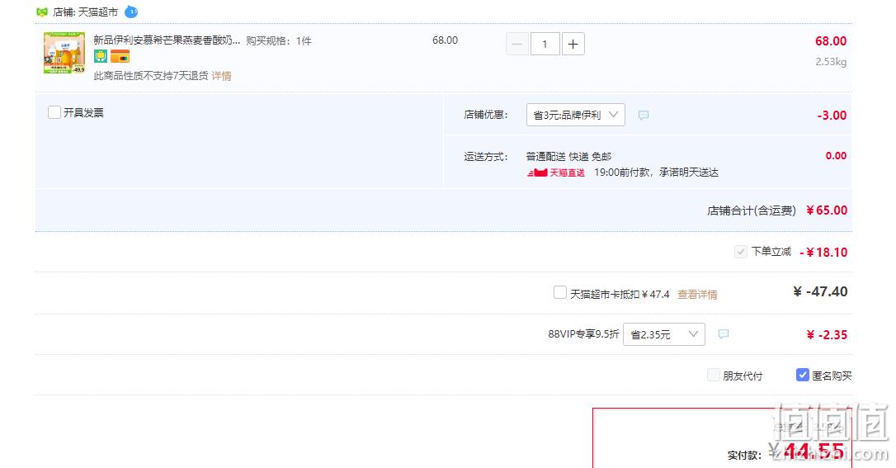Toggle the 下单立减 checkbox

point(741,252)
